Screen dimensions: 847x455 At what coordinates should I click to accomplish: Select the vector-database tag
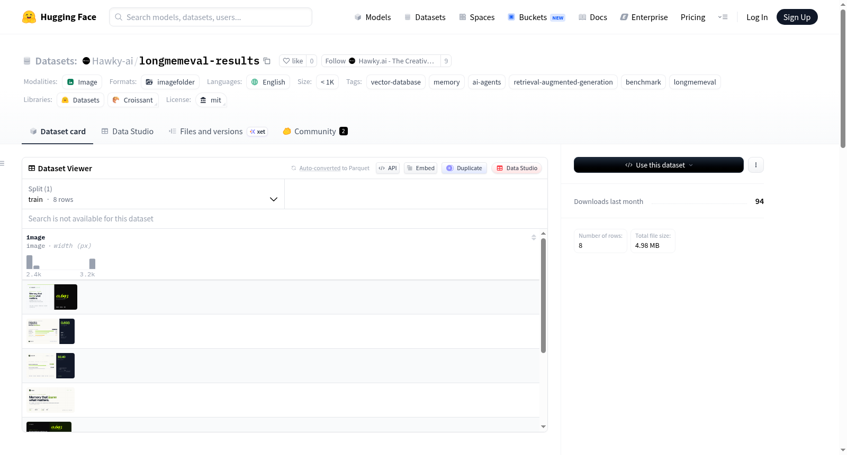click(x=396, y=82)
